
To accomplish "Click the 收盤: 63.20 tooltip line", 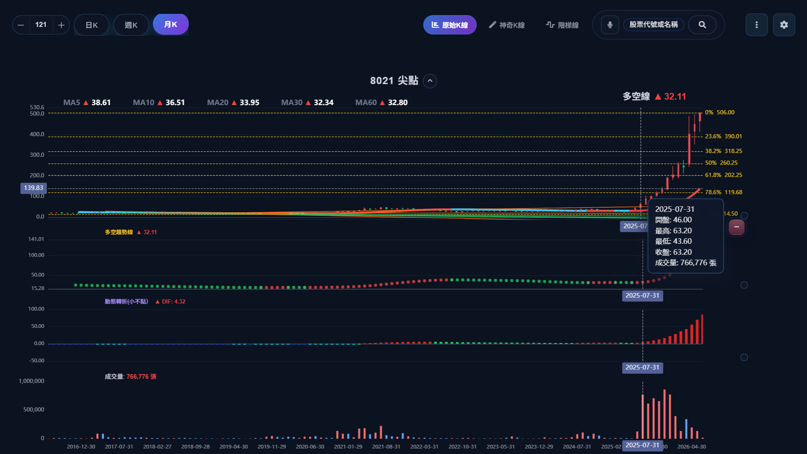I will point(673,252).
